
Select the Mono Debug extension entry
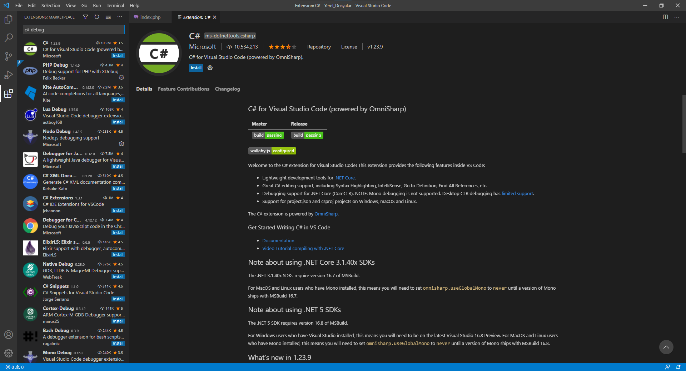tap(74, 356)
